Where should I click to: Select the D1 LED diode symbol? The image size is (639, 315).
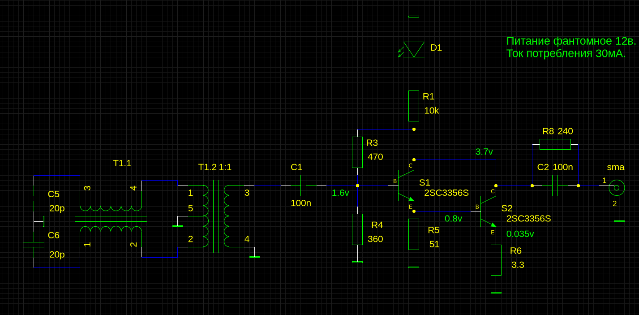[414, 49]
